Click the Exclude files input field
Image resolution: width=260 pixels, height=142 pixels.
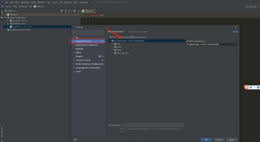click(152, 125)
